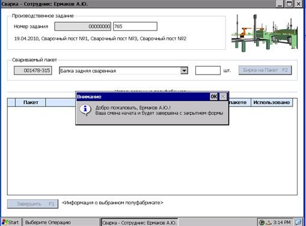
Task: Select the 001478-315 package code field
Action: point(33,70)
